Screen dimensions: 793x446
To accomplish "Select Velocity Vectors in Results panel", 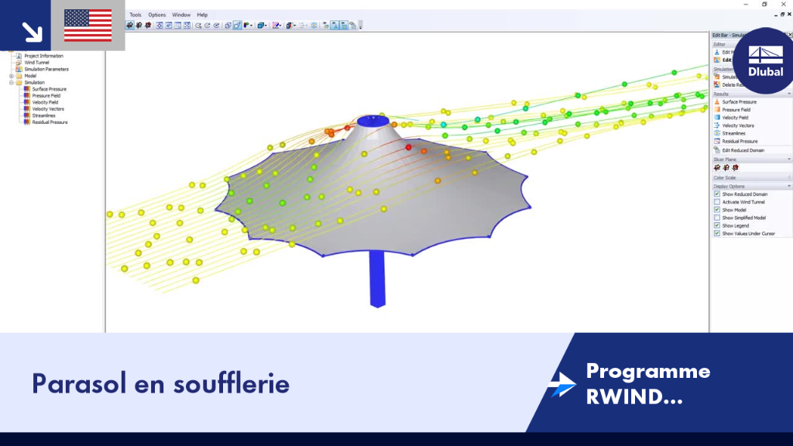I will [737, 125].
